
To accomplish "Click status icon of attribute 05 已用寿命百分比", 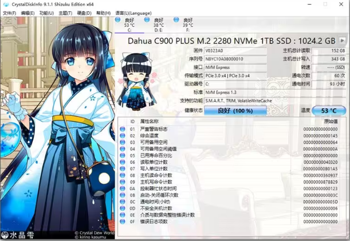I will (x=123, y=155).
